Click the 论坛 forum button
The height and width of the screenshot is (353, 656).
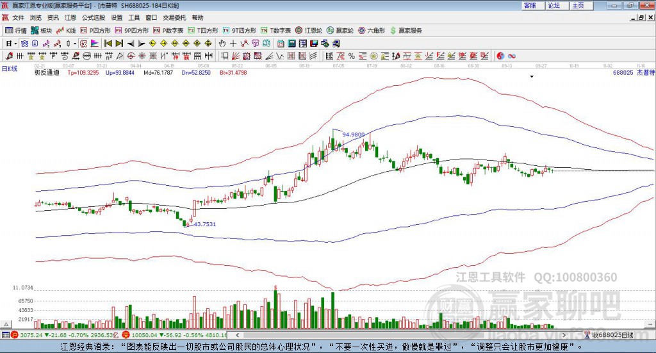(554, 5)
